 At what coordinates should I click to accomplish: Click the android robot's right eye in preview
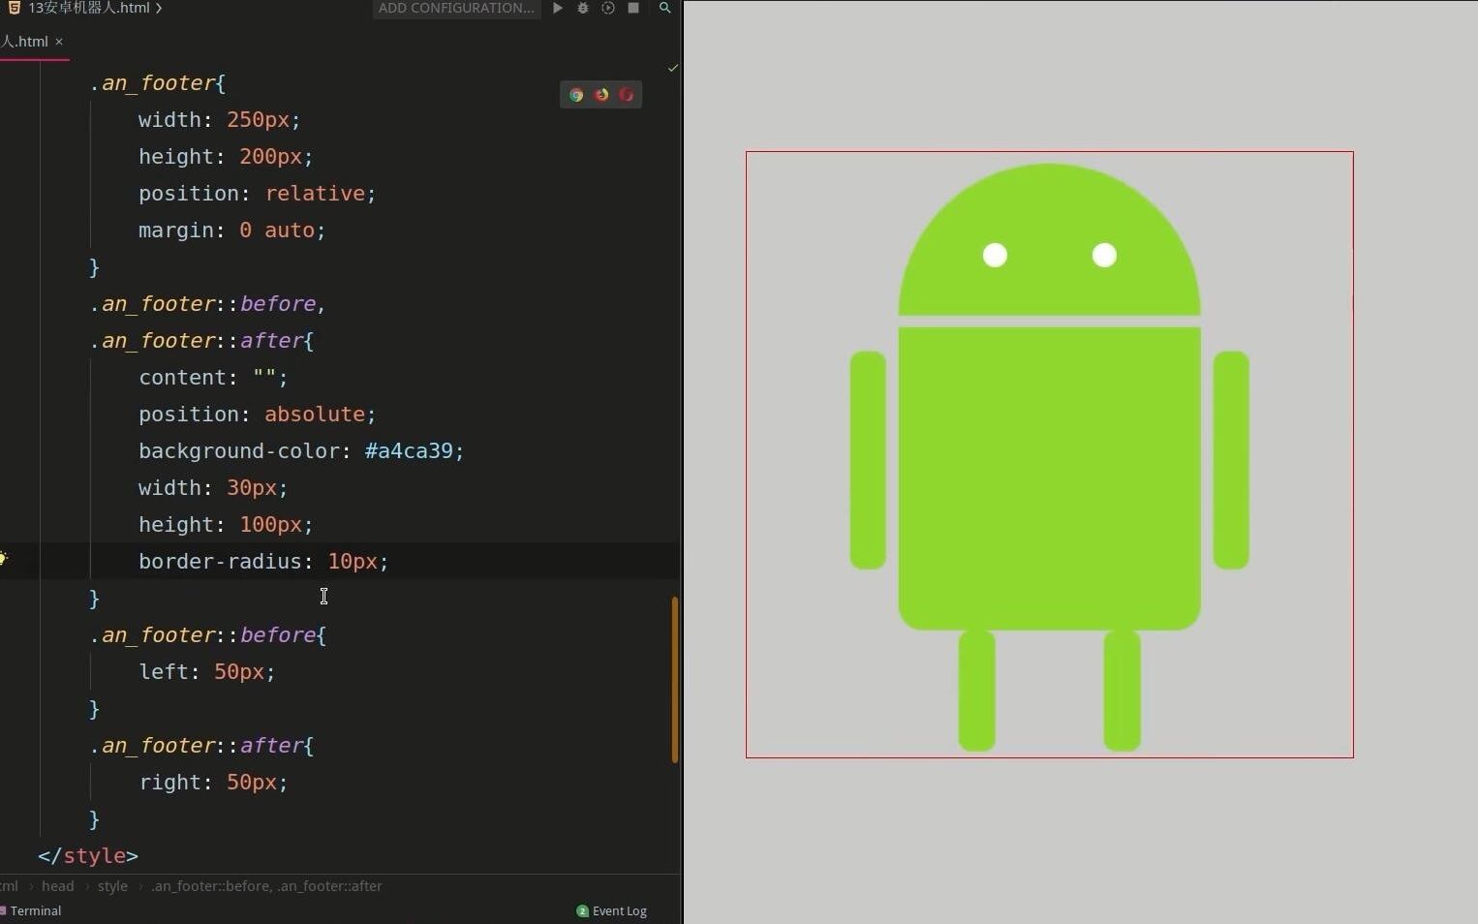(1104, 255)
